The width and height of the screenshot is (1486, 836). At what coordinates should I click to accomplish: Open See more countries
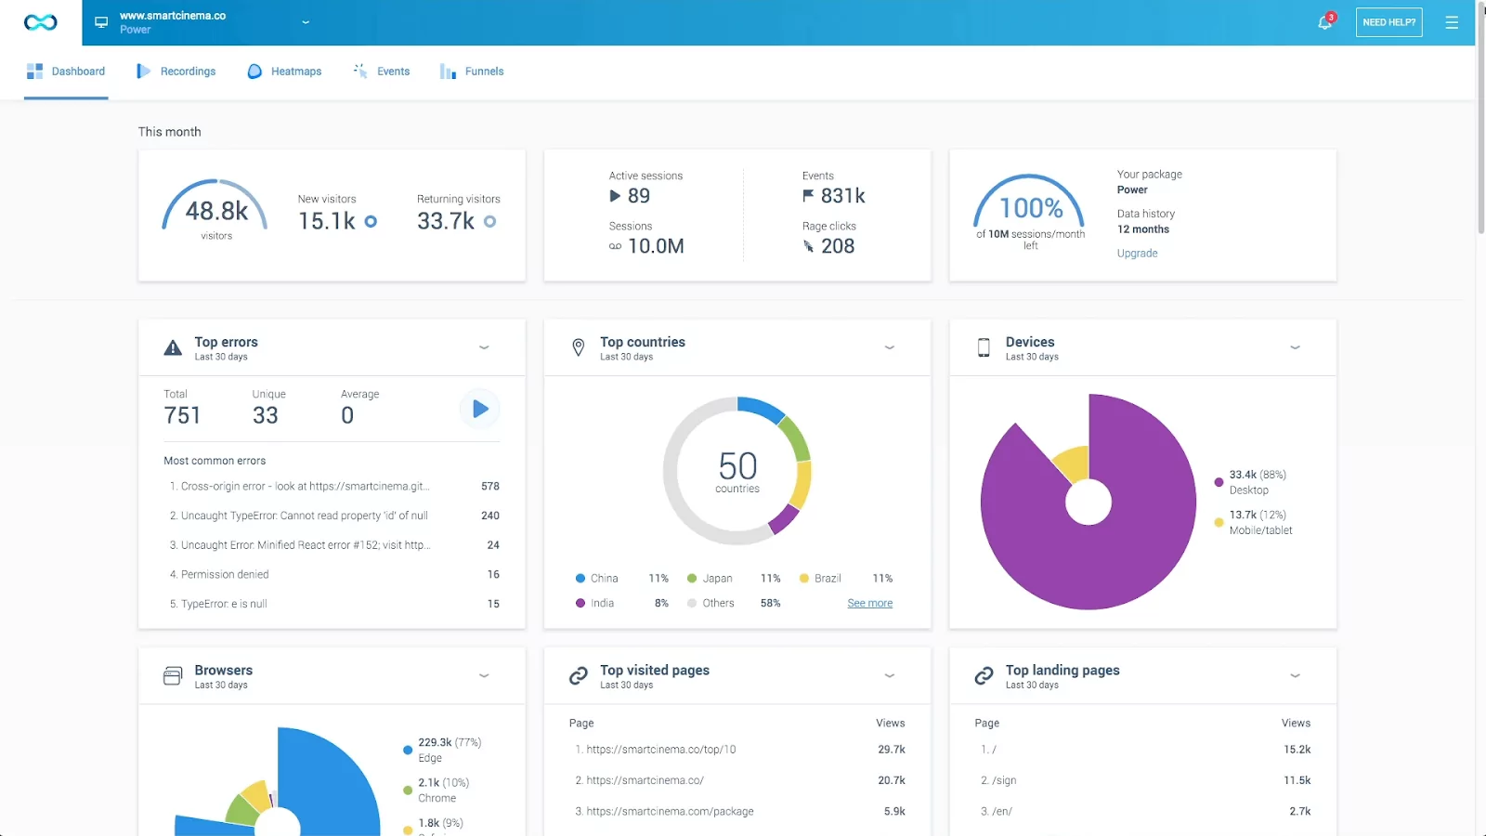point(869,603)
